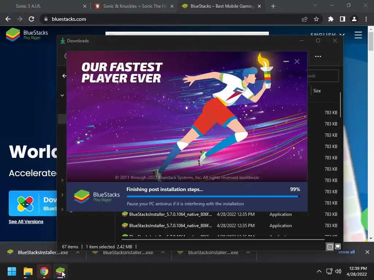Click the BlueStacks website logo
Viewport: 374px width, 280px height.
pos(27,35)
